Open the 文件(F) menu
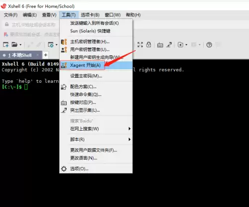Viewport: 249px width, 207px height. tap(10, 15)
